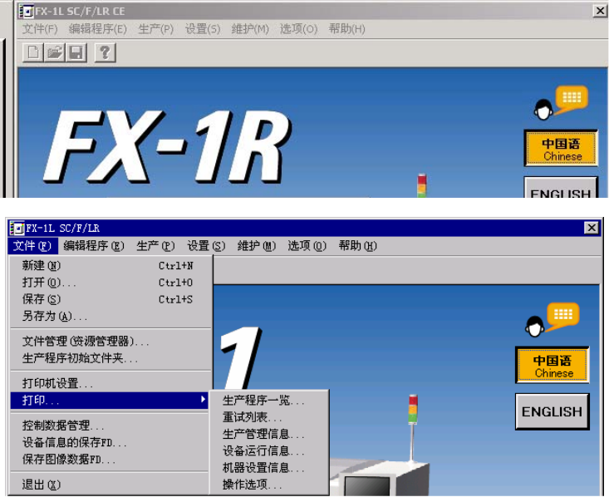Choose 退出(X) from file menu

[x=110, y=485]
